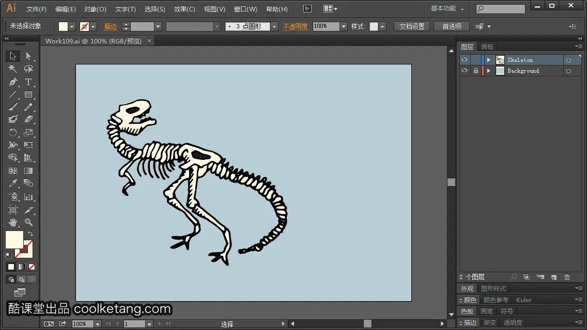Expand the Skeleton layer contents
This screenshot has width=587, height=330.
click(488, 60)
